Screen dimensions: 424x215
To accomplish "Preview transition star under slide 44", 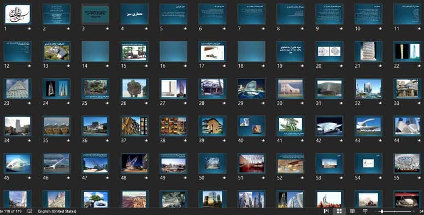I will point(419,140).
